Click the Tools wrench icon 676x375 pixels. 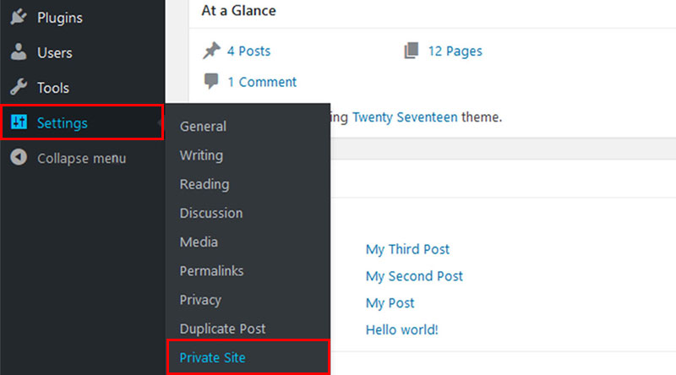19,87
